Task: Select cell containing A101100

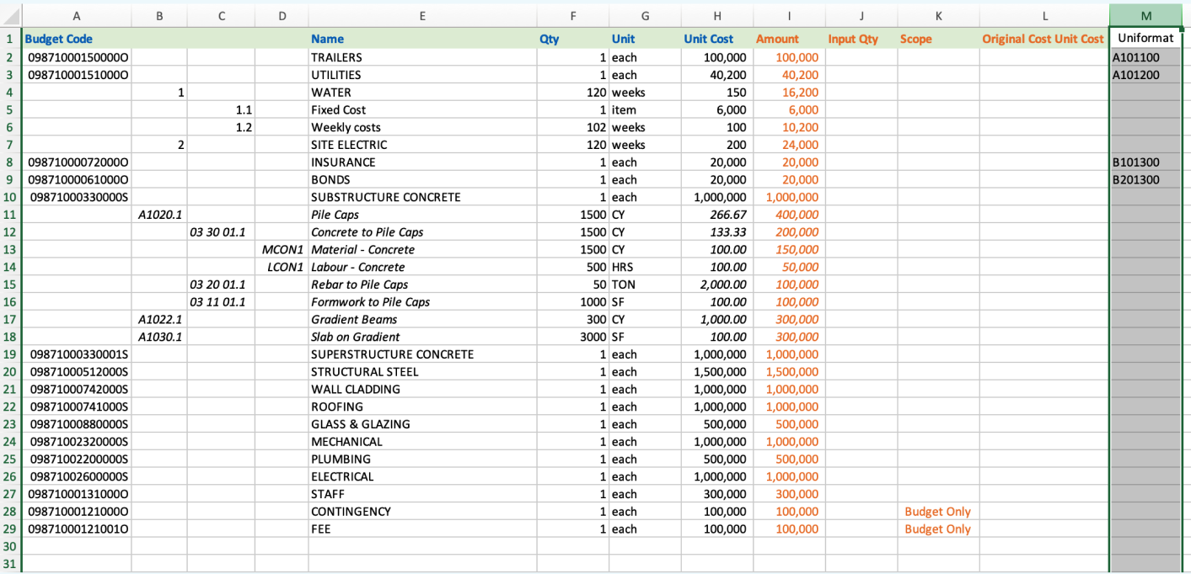Action: pos(1145,57)
